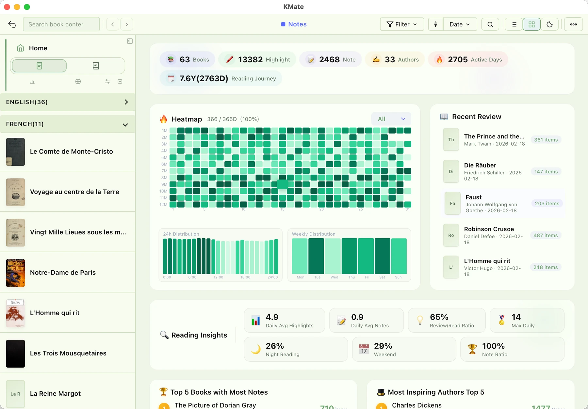Collapse the FRENCH(11) section

[68, 124]
